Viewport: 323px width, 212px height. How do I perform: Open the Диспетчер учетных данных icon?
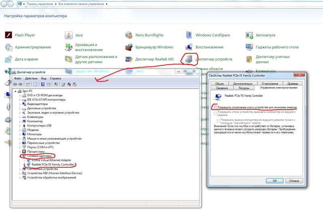pyautogui.click(x=249, y=59)
